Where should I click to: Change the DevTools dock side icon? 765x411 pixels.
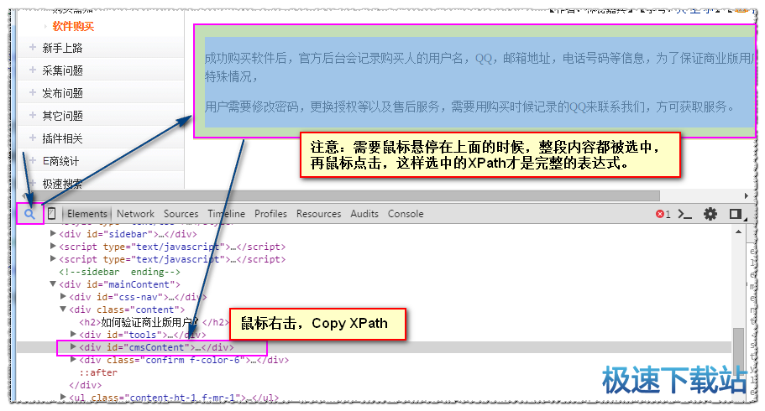tap(736, 214)
